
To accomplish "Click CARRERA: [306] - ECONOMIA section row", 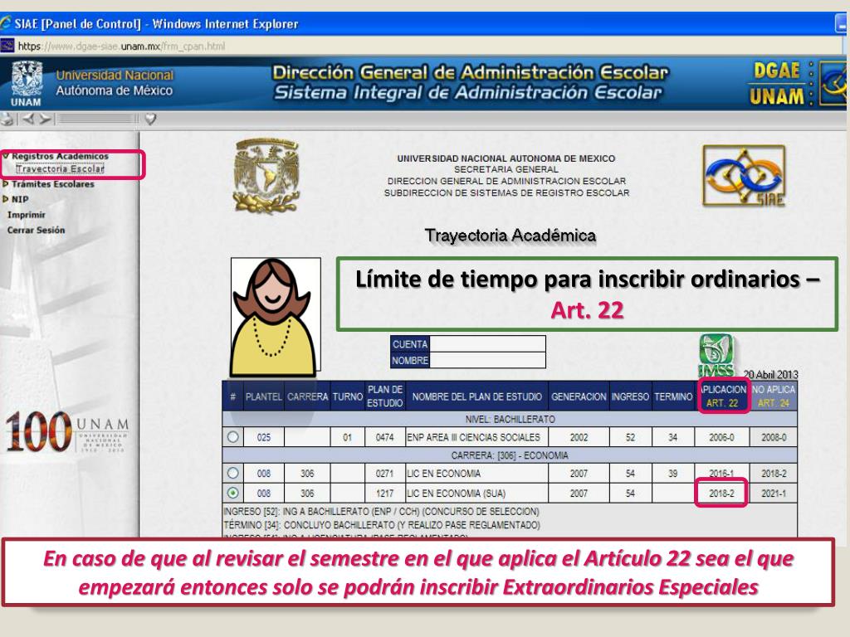I will [x=510, y=455].
